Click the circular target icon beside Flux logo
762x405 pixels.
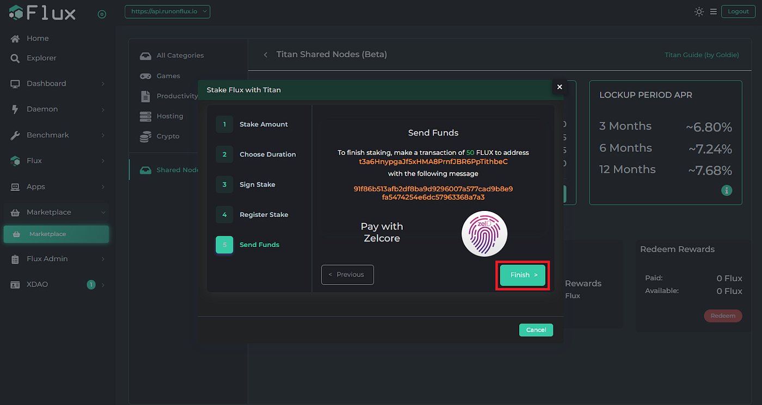tap(102, 14)
